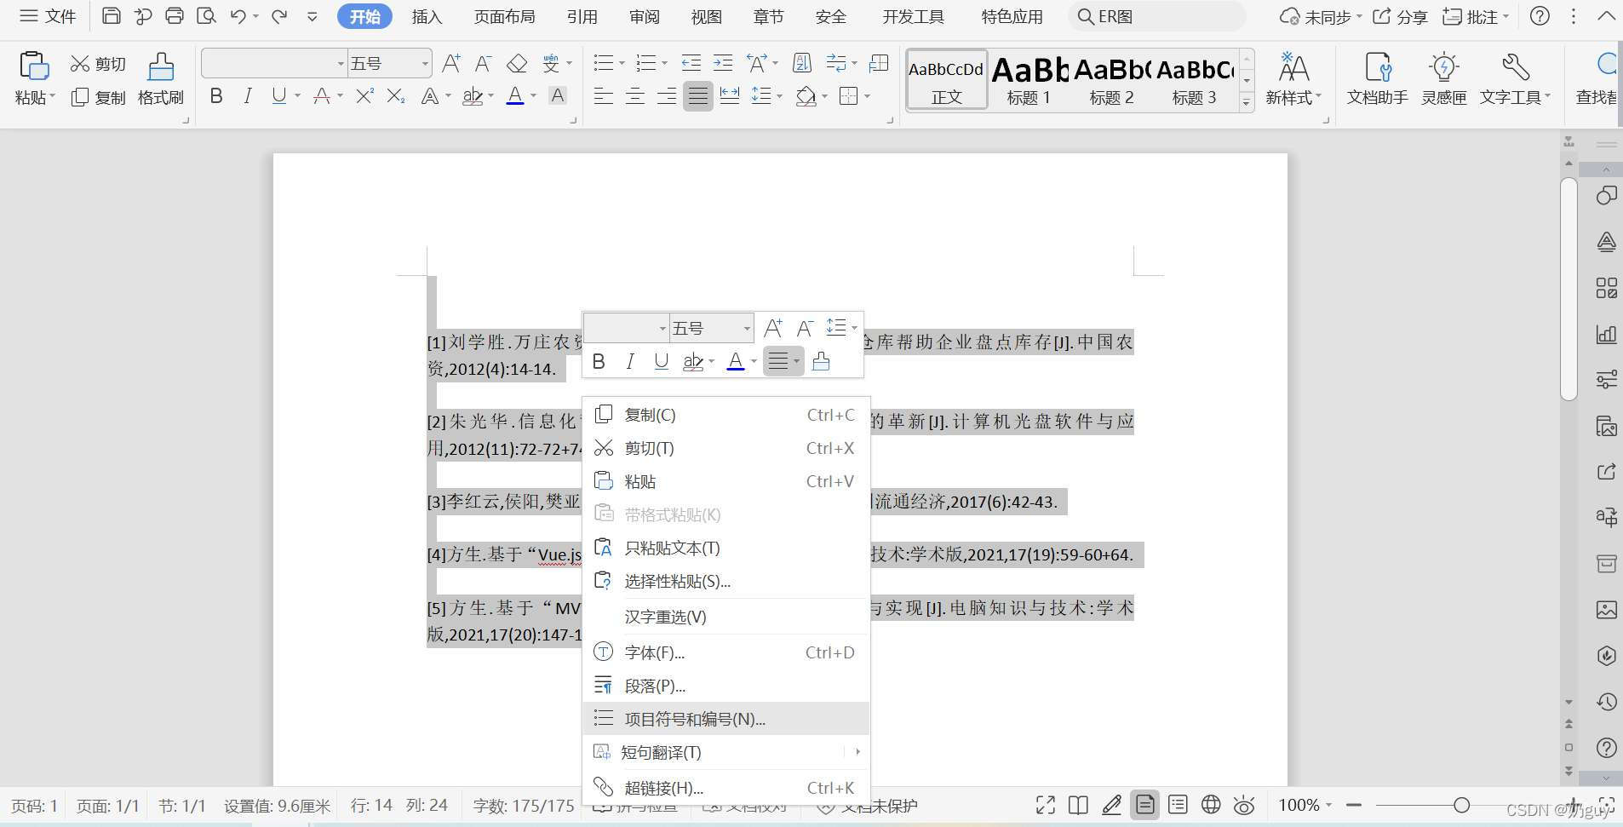Switch to web layout globe icon in status bar
1623x827 pixels.
coord(1211,805)
